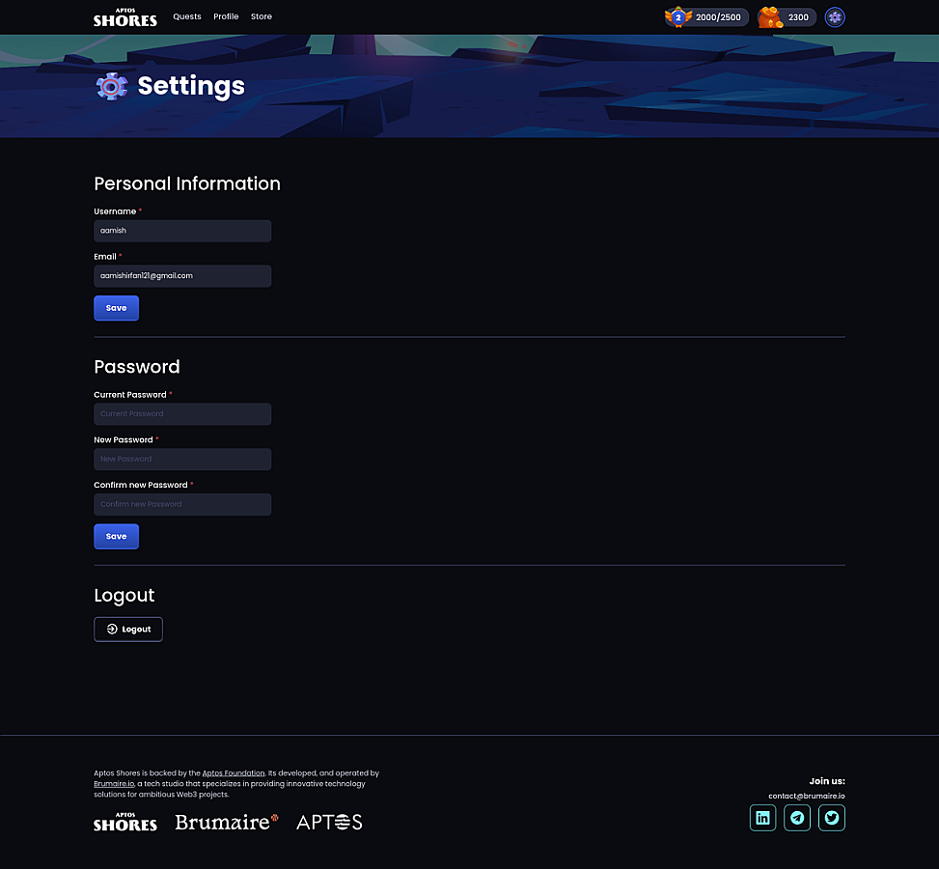Open the Telegram channel icon
This screenshot has width=939, height=869.
(x=797, y=818)
